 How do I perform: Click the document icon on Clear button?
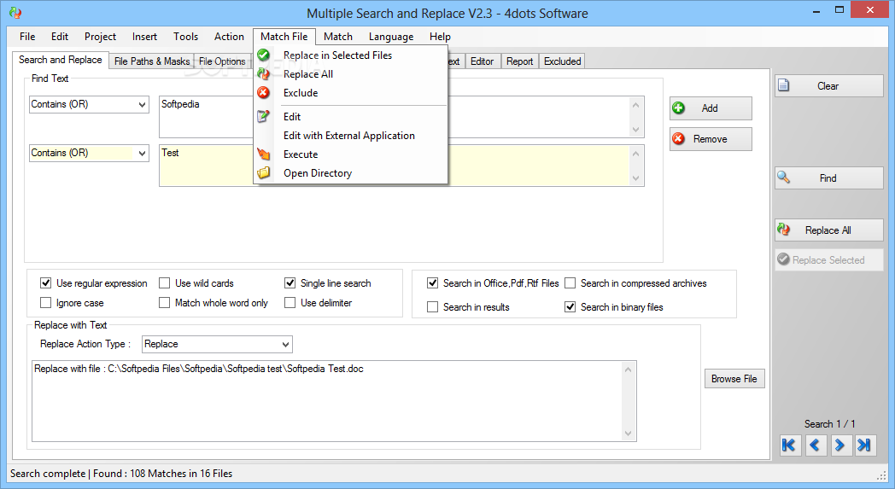tap(784, 85)
